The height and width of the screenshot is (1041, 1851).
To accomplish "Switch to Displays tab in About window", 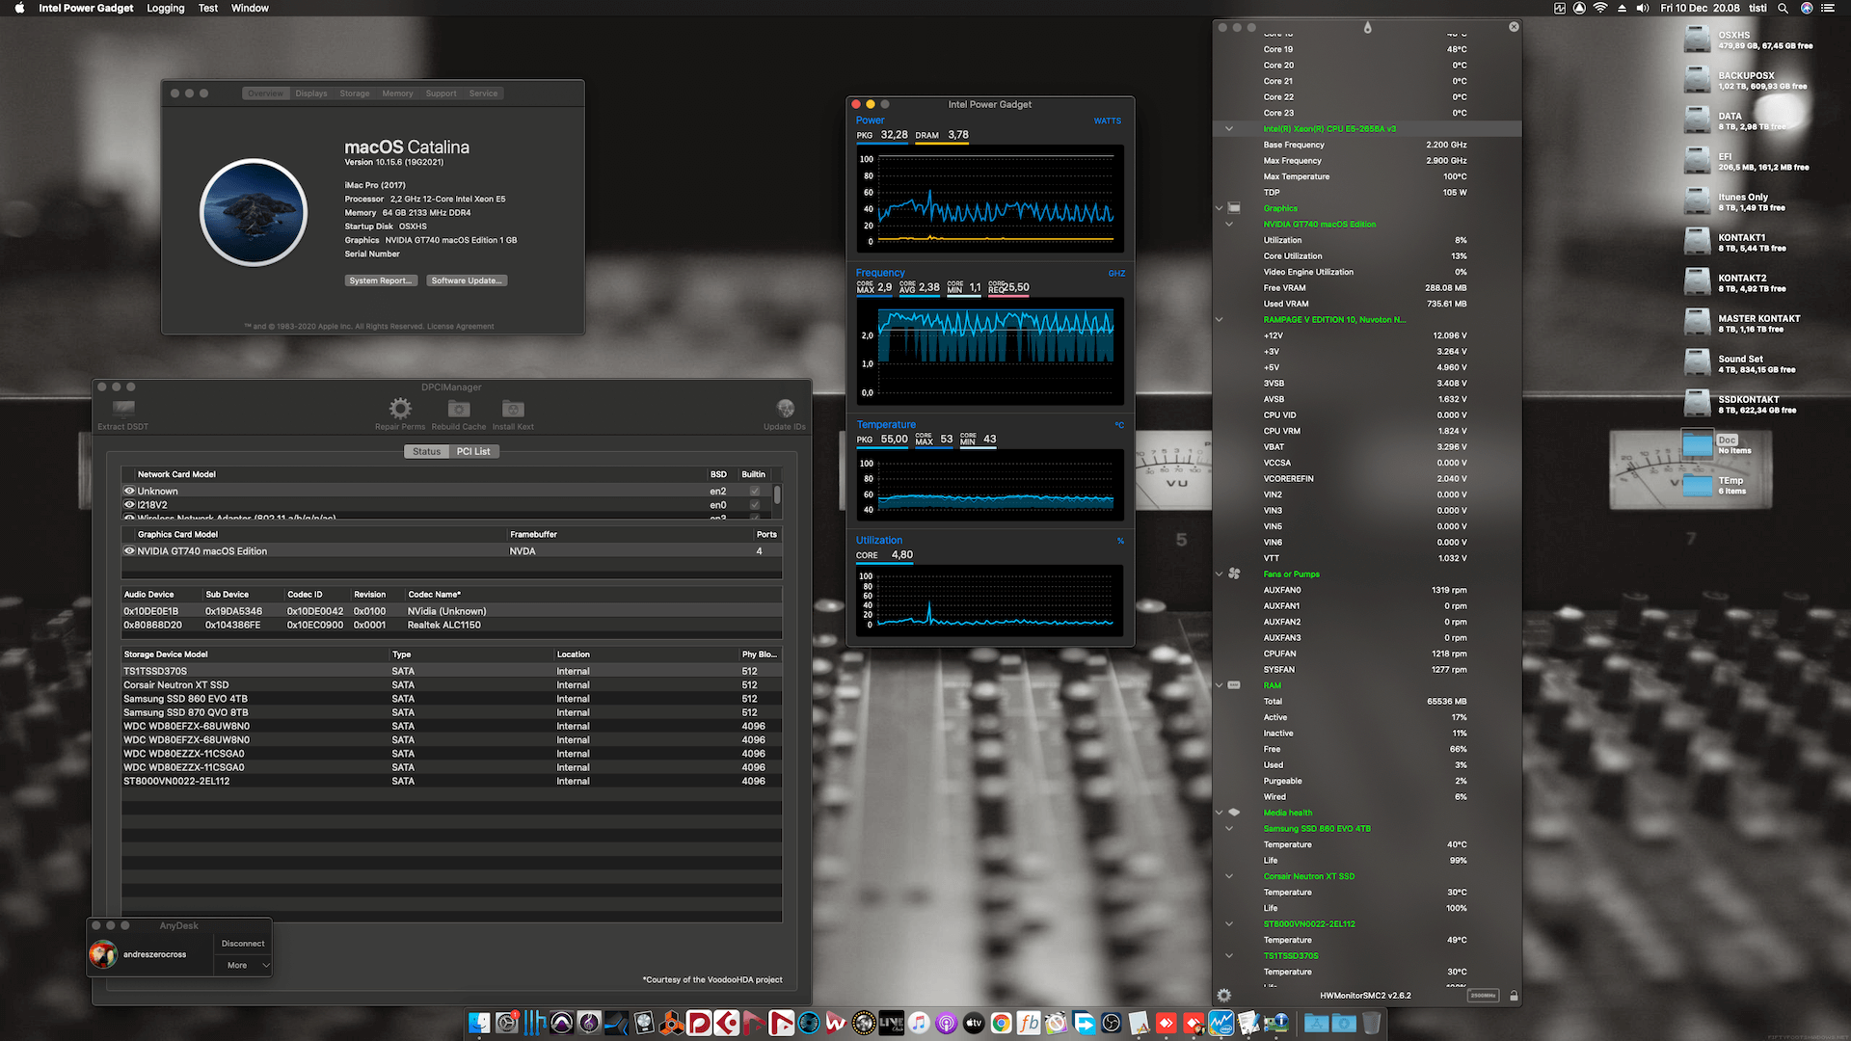I will coord(311,93).
